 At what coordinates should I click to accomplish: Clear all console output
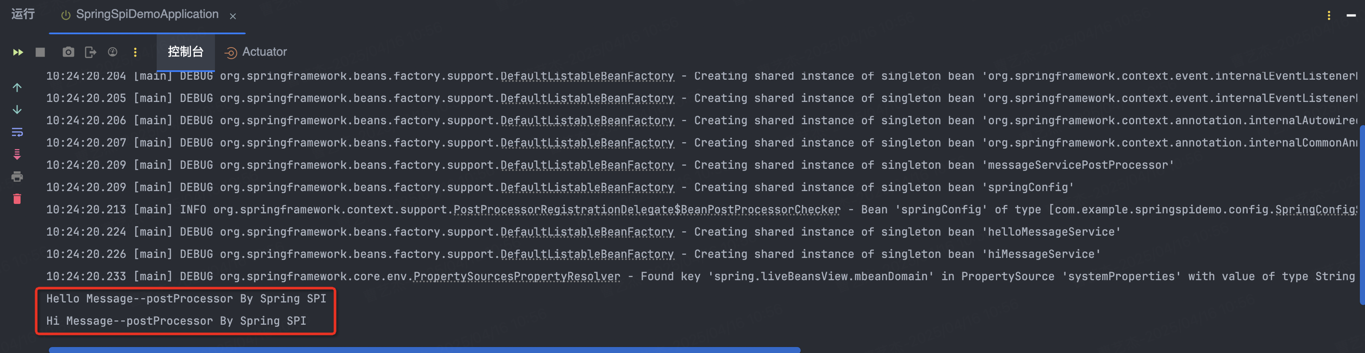[17, 199]
